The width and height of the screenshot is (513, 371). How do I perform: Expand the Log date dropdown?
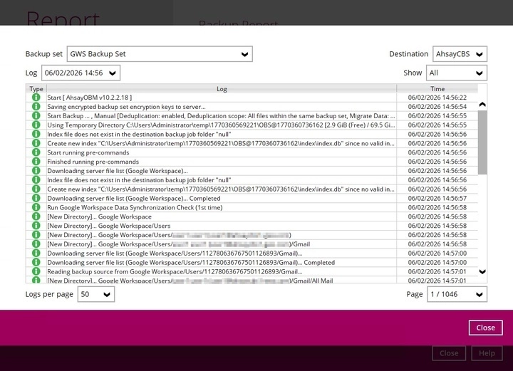[x=81, y=73]
